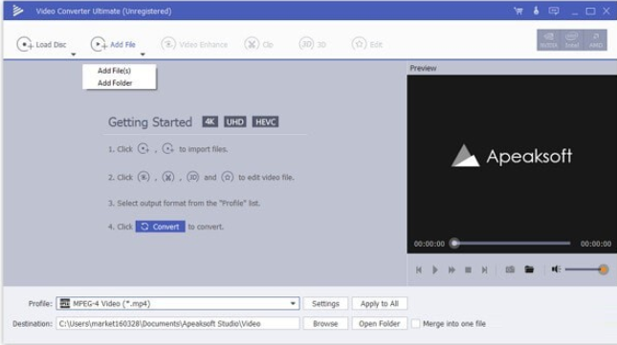Open the 3D settings tool
617x345 pixels.
coord(313,44)
